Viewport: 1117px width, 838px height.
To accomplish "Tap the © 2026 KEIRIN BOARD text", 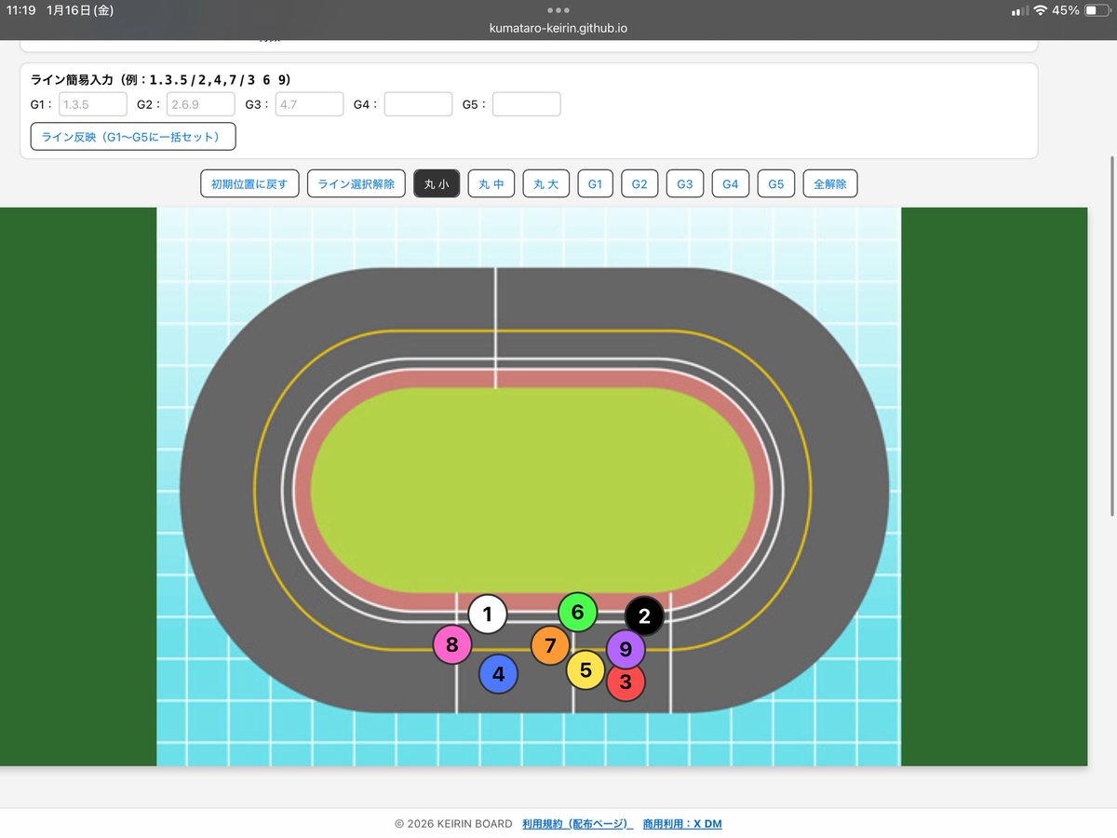I will pos(453,824).
